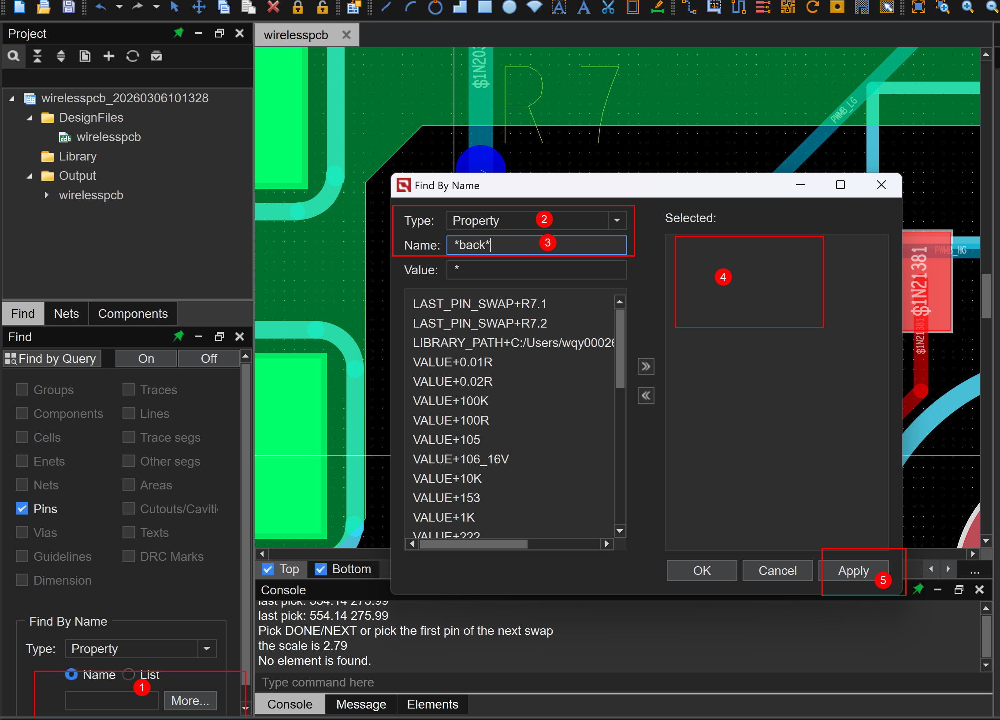Toggle the Bottom layer checkbox
This screenshot has width=1000, height=720.
(x=320, y=569)
